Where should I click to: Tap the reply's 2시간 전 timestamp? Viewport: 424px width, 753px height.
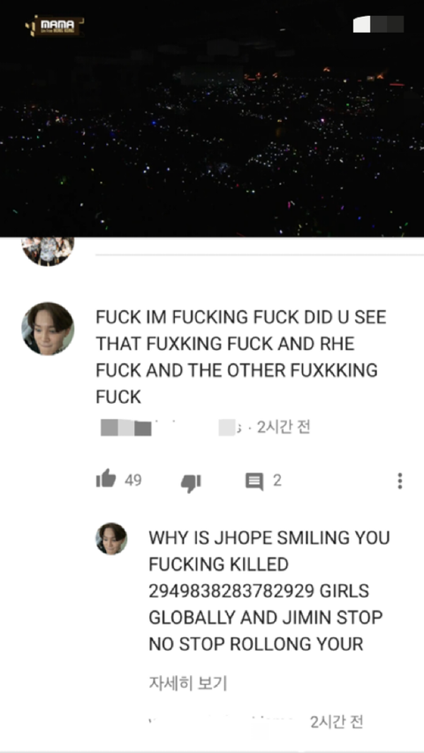click(337, 722)
